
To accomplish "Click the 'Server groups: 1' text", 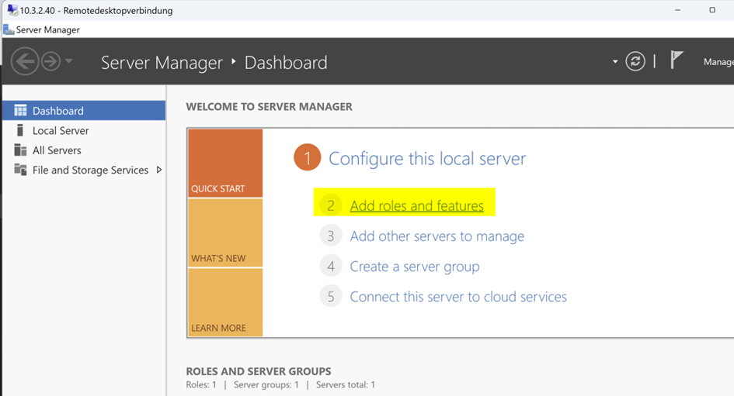I will point(266,385).
